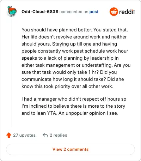The height and width of the screenshot is (161, 141).
Task: Collapse the thread using the vertical line
Action: pos(12,72)
